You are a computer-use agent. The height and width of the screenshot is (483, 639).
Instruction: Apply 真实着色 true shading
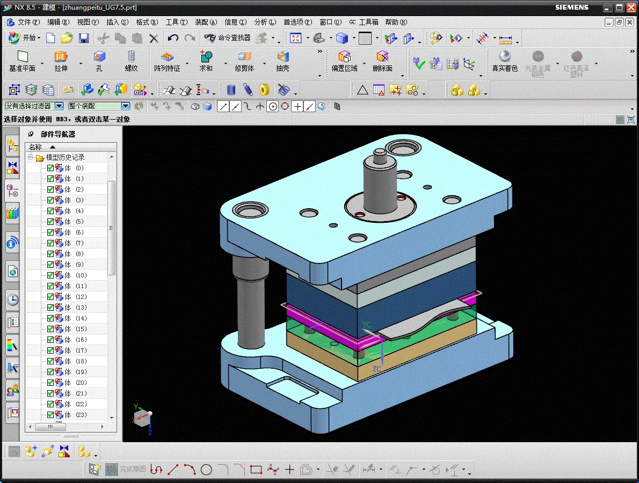click(505, 57)
